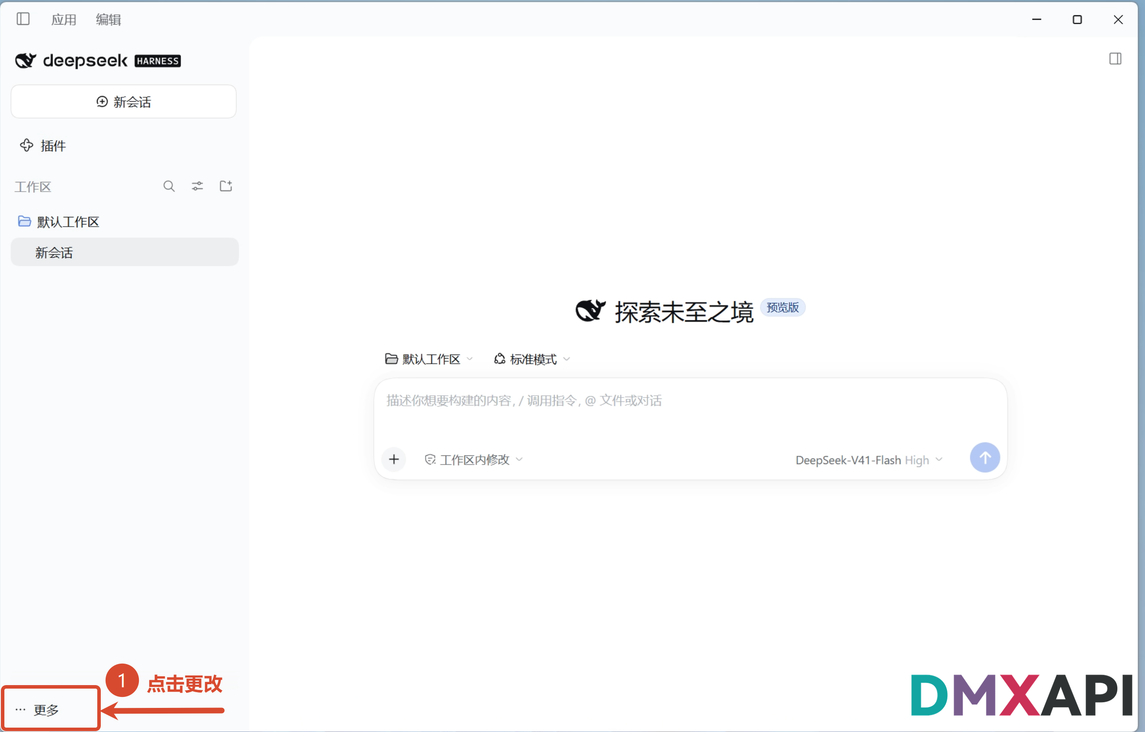Click the HARNESS label badge

click(157, 61)
